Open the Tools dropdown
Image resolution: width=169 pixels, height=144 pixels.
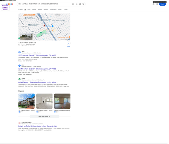(x=66, y=9)
